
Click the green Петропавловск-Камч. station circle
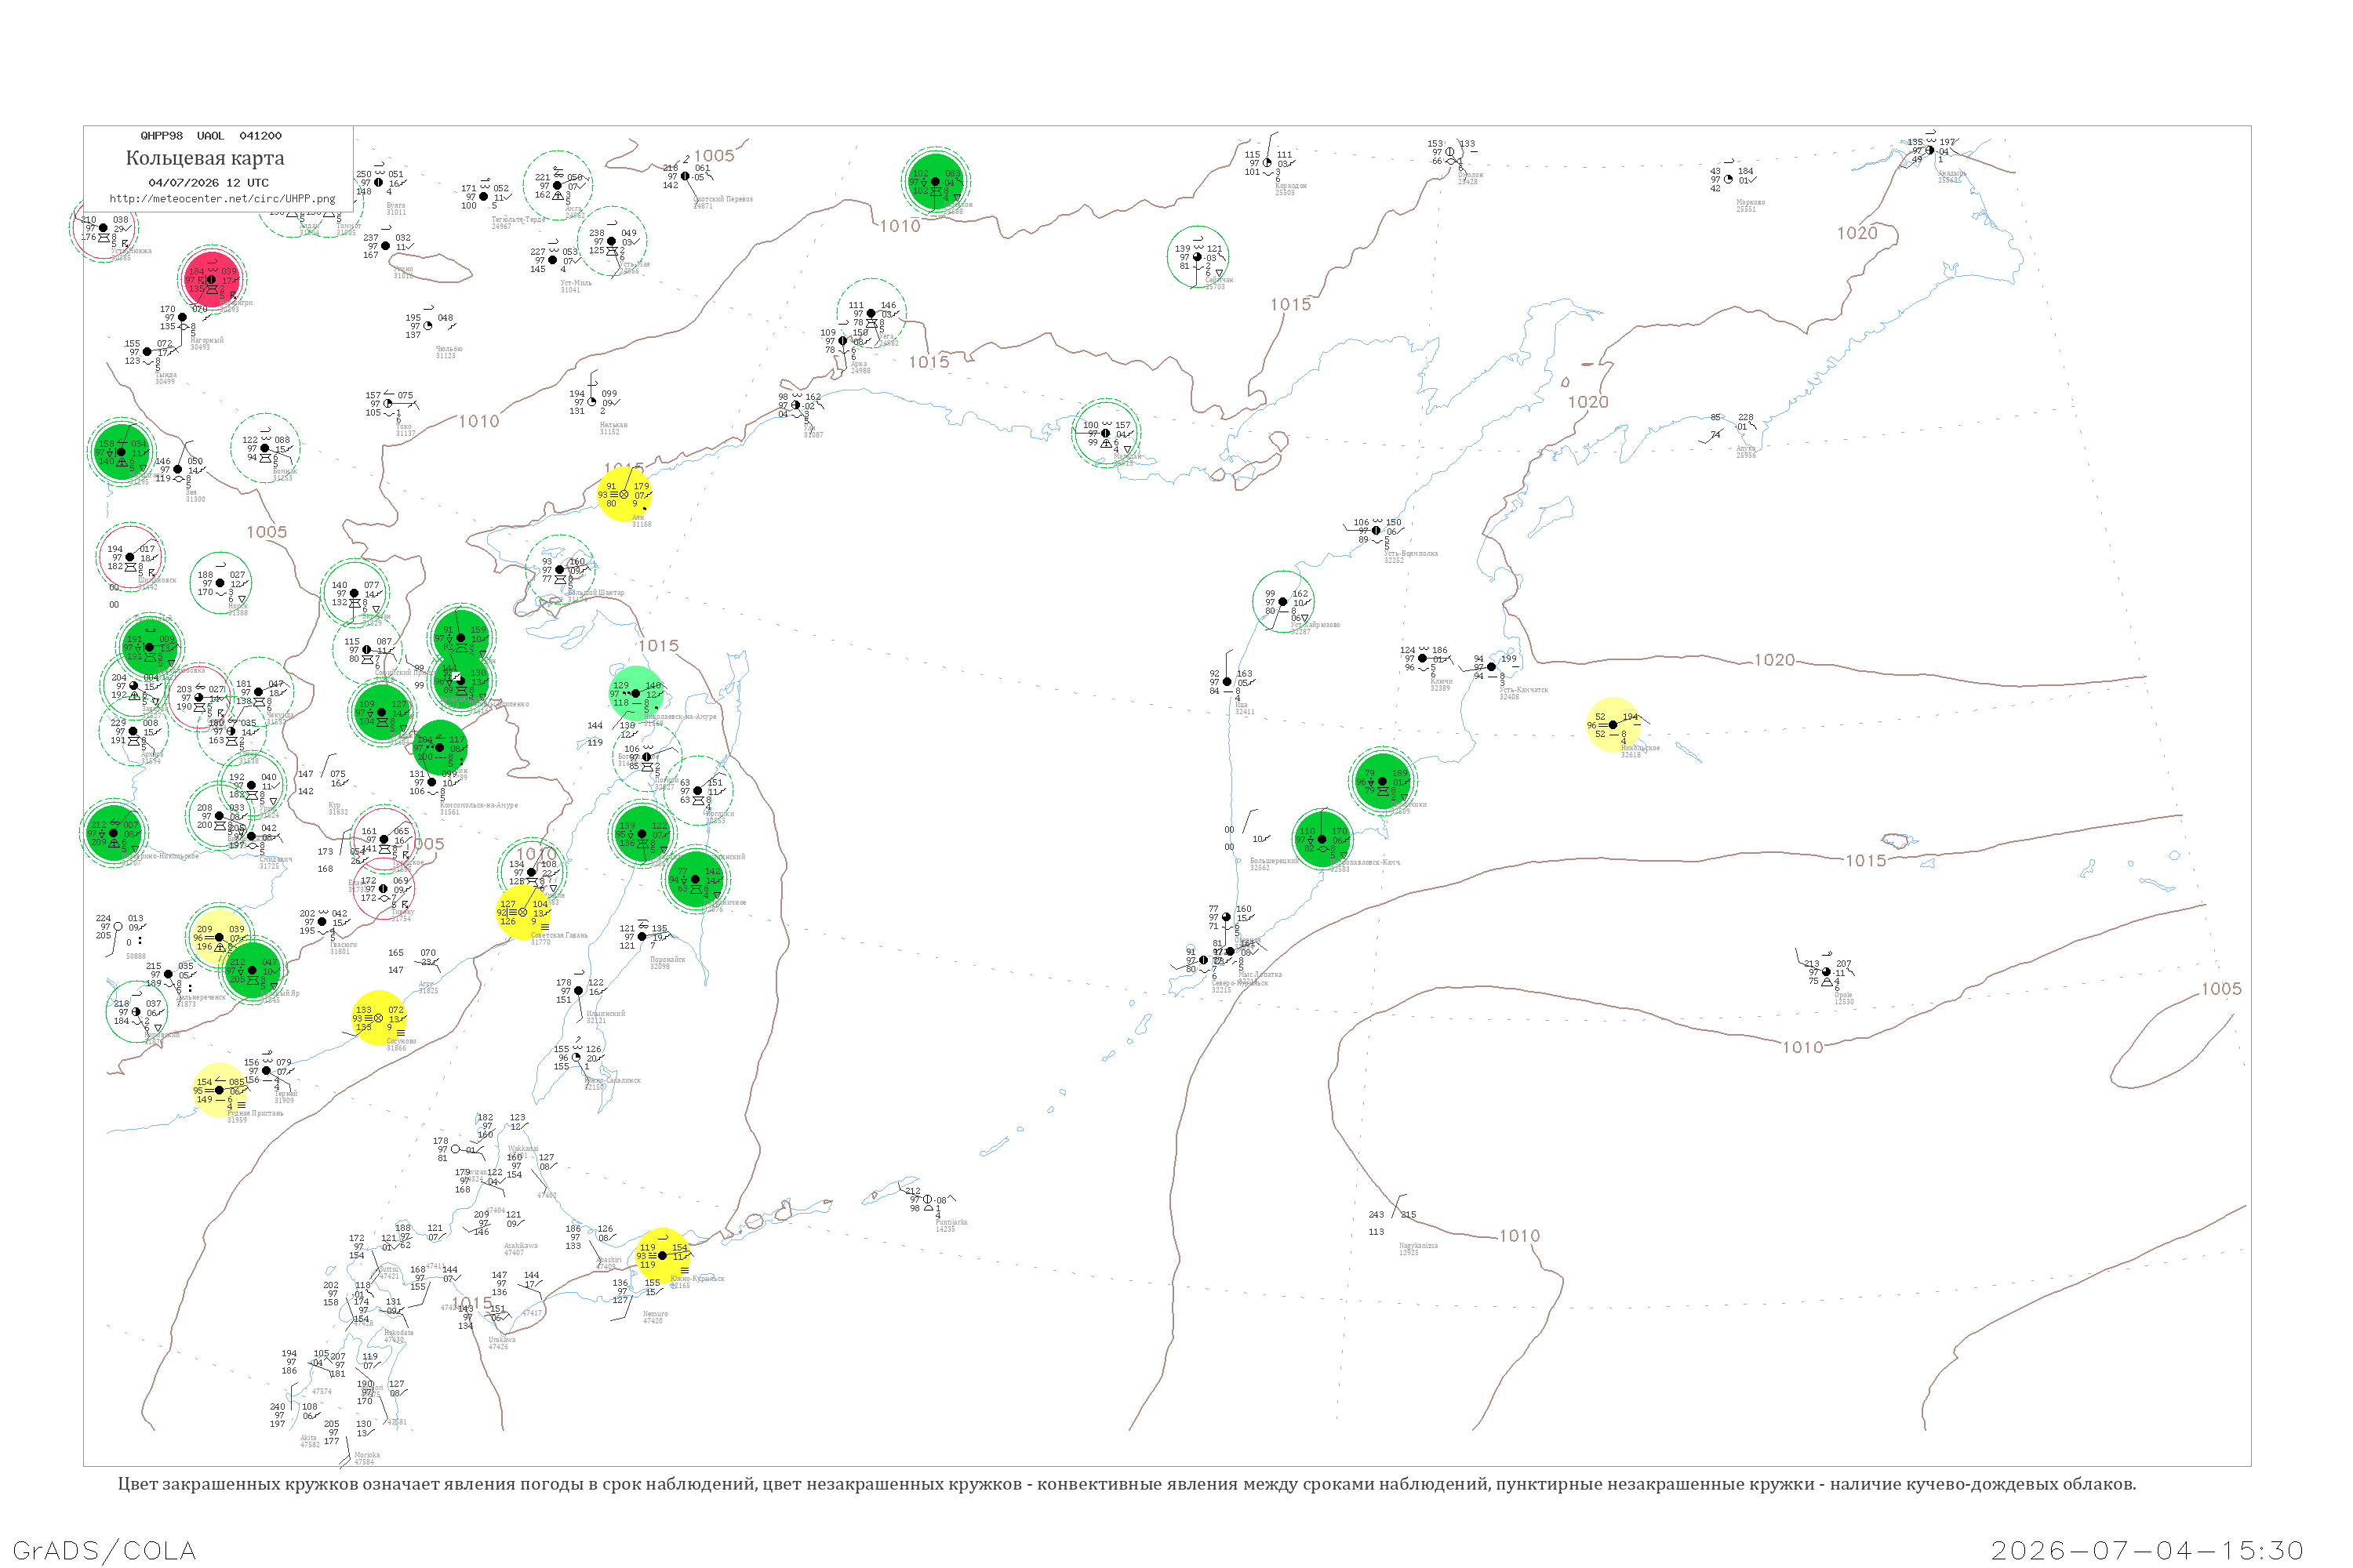(x=1322, y=839)
